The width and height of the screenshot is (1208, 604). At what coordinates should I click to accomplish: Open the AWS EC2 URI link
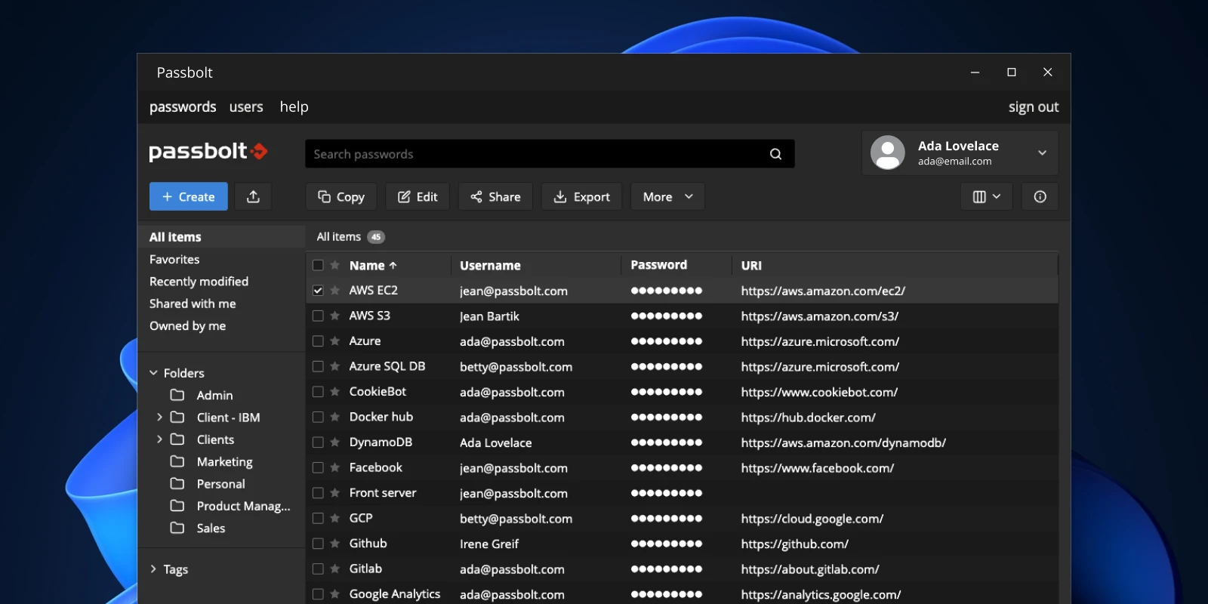coord(823,291)
